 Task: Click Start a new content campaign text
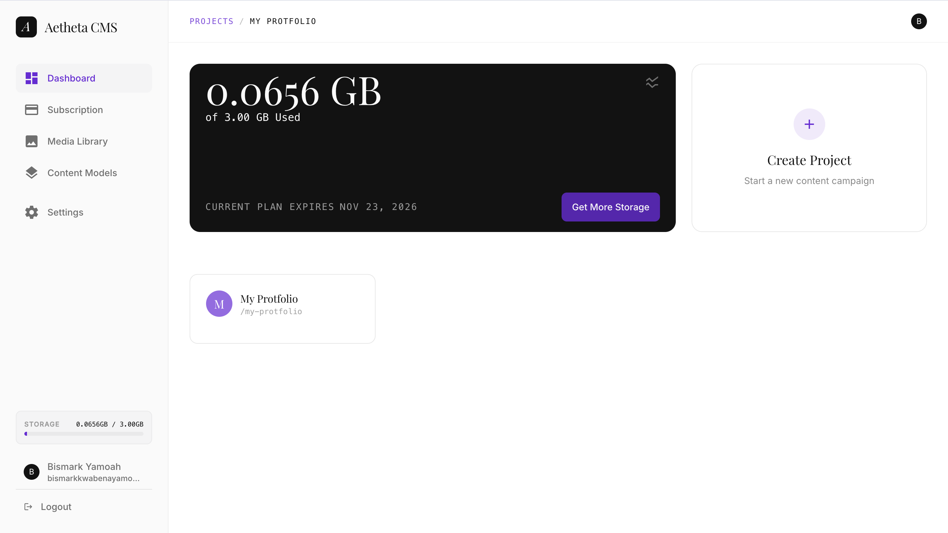pyautogui.click(x=809, y=181)
